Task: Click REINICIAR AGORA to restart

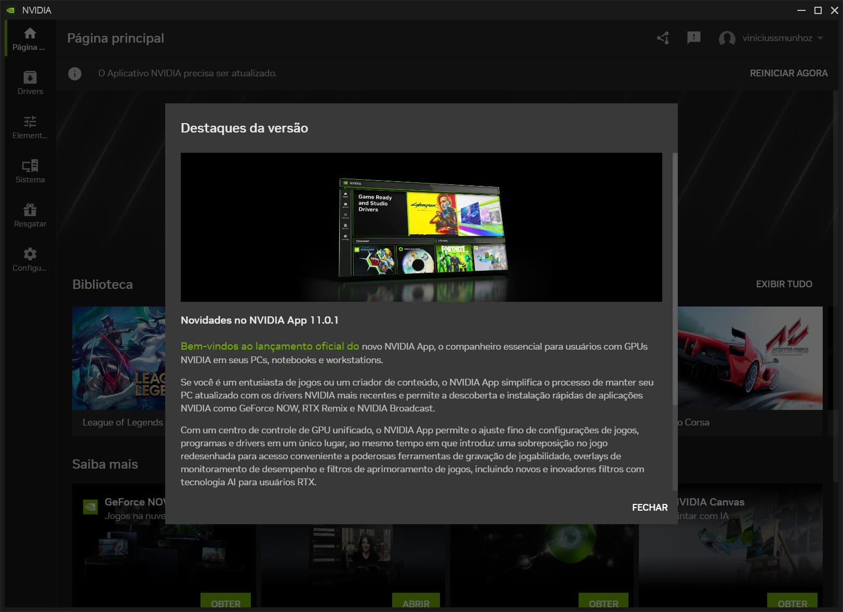Action: [788, 73]
